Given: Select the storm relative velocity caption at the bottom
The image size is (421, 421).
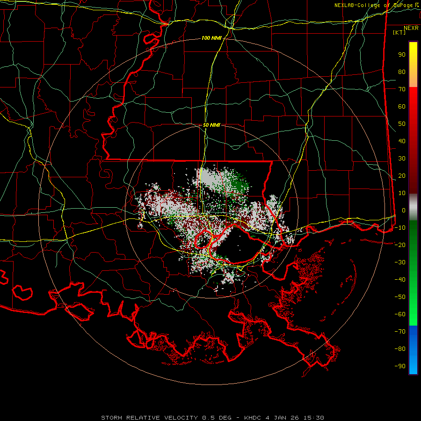Looking at the screenshot, I should coord(212,418).
